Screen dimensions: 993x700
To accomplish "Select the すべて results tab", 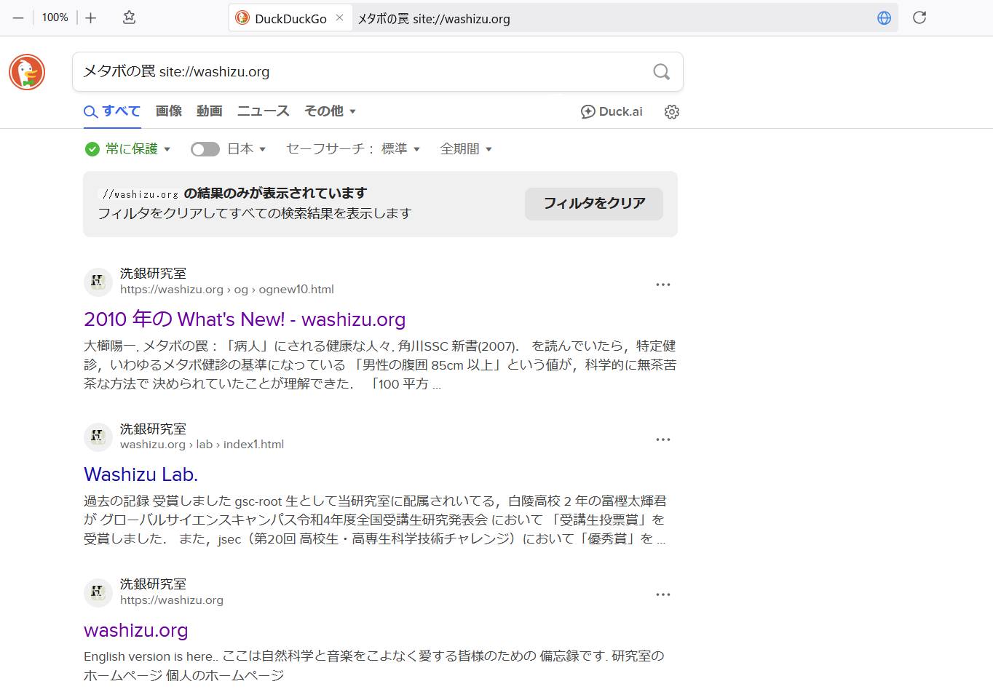I will pos(112,111).
